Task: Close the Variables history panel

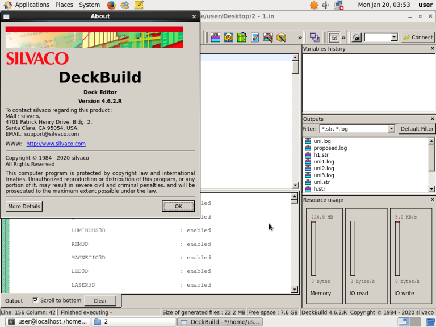Action: [x=433, y=49]
